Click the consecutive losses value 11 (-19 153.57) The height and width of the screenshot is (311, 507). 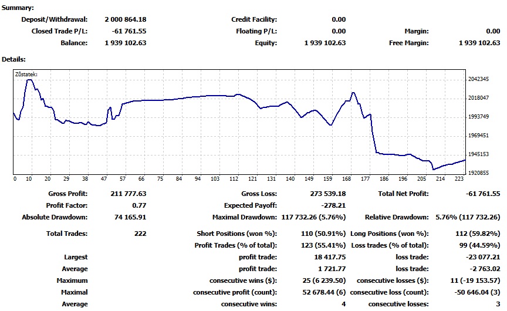tap(475, 280)
